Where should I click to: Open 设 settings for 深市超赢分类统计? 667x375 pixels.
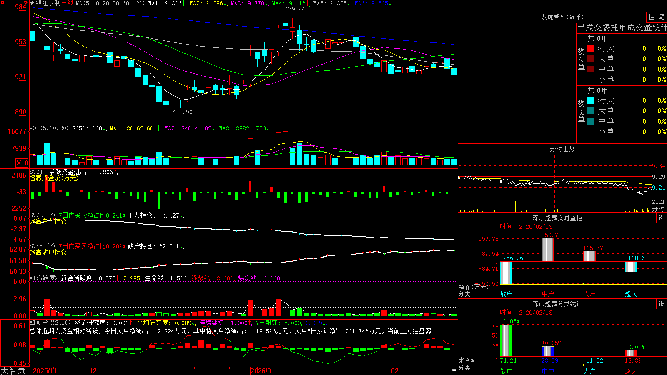662,304
